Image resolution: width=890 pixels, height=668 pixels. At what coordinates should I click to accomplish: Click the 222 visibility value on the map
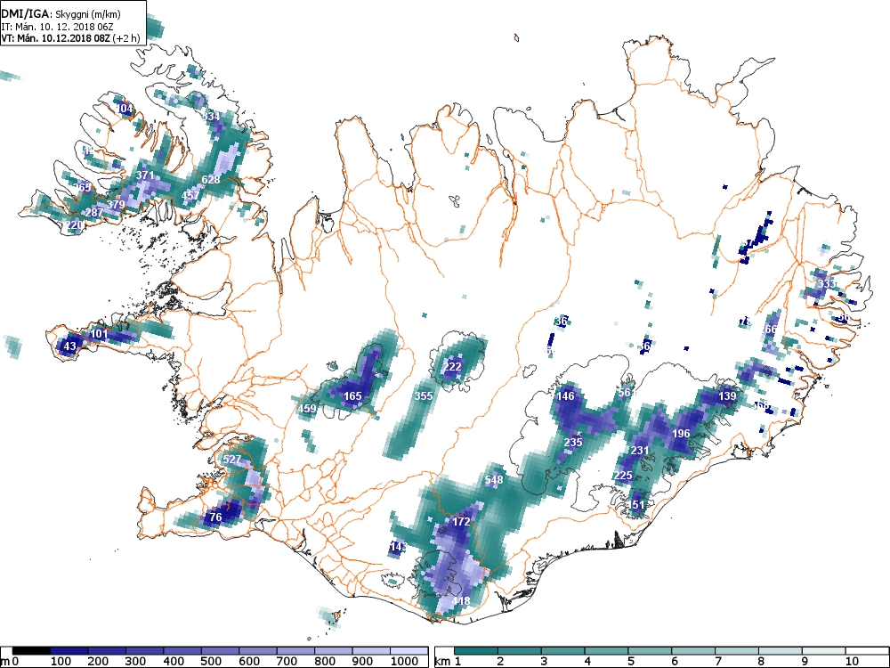452,366
